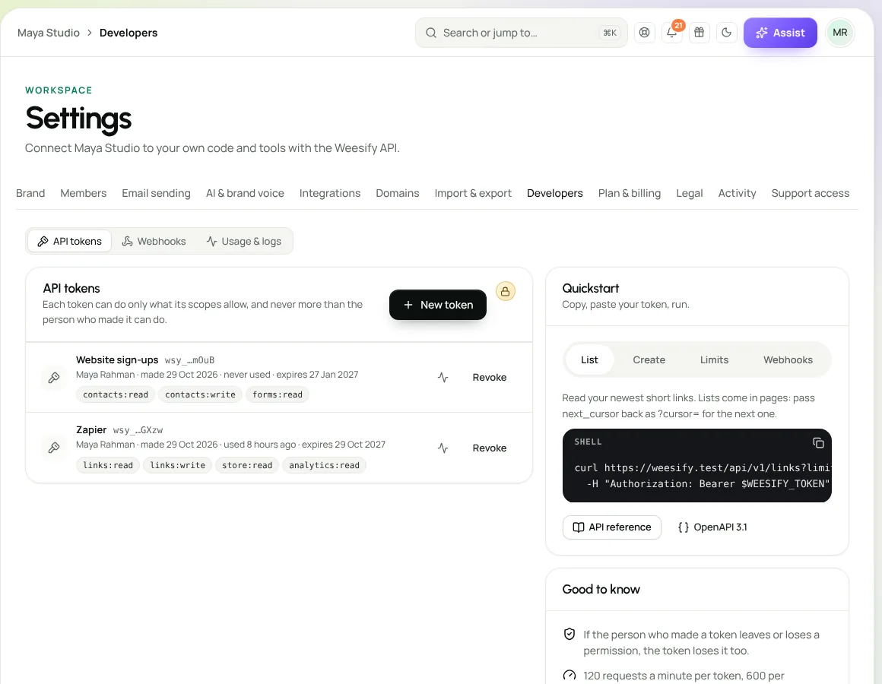Create a New token
This screenshot has height=684, width=882.
[x=438, y=305]
